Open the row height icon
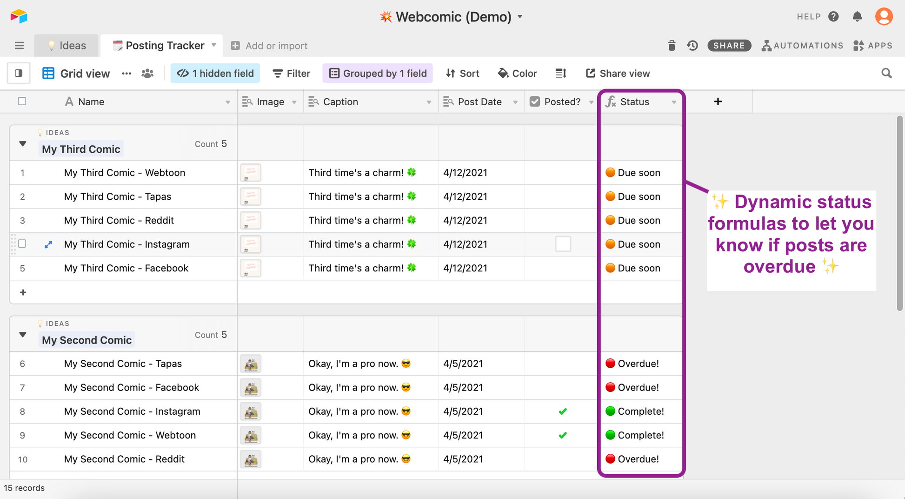This screenshot has height=499, width=905. point(561,73)
